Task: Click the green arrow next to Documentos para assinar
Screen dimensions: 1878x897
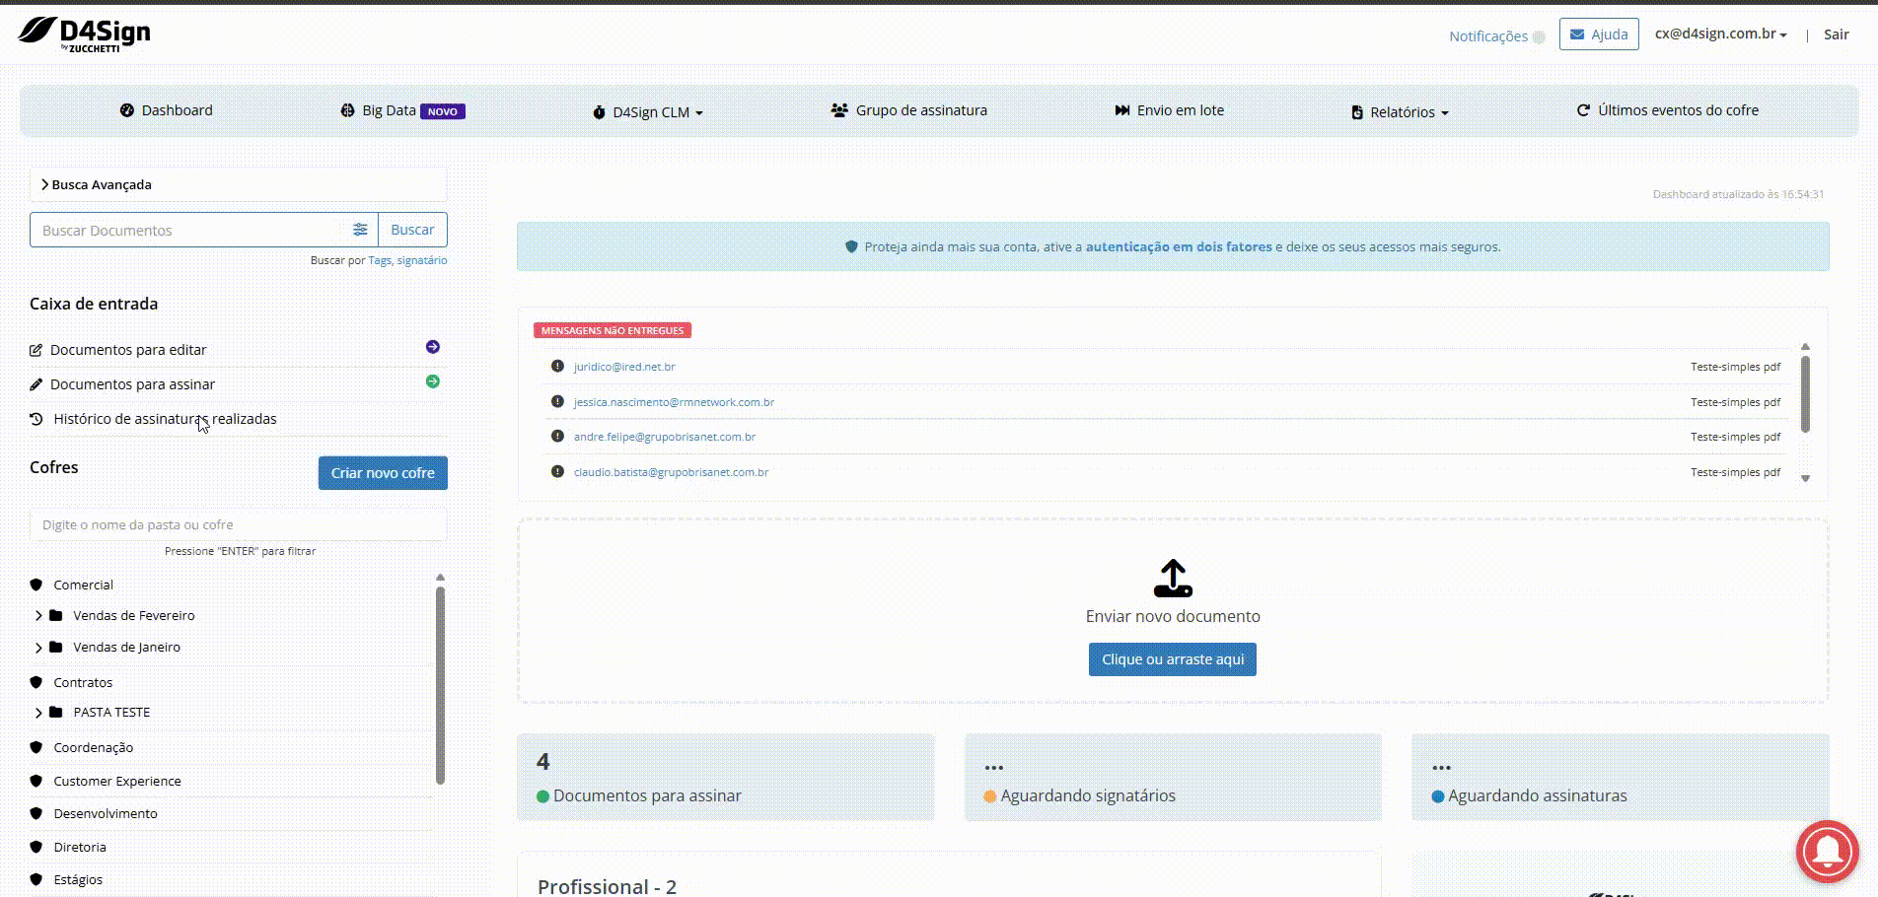Action: click(x=432, y=381)
